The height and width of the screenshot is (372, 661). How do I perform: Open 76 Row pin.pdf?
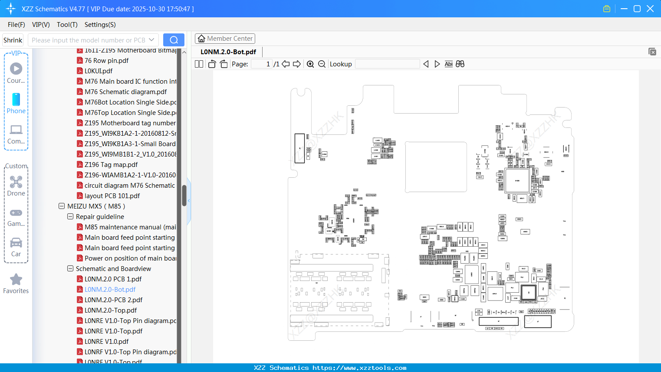(106, 61)
